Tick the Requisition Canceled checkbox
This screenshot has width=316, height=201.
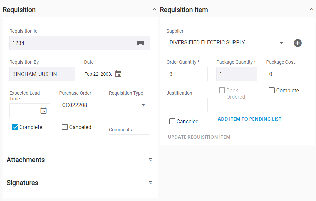65,127
